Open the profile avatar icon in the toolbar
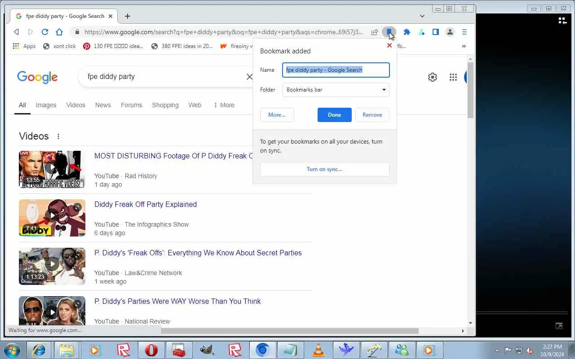Viewport: 575px width, 359px height. click(450, 32)
